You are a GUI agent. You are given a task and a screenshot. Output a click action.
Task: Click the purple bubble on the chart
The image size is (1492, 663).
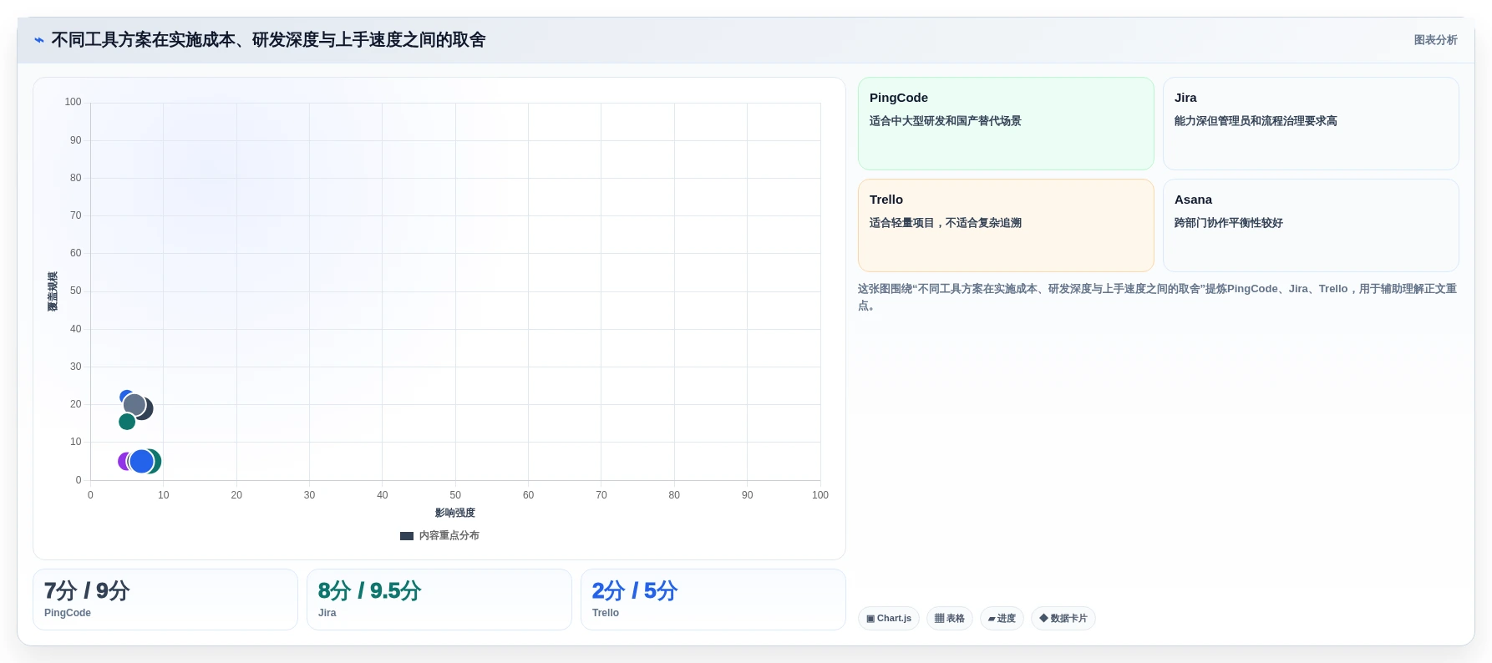(122, 461)
